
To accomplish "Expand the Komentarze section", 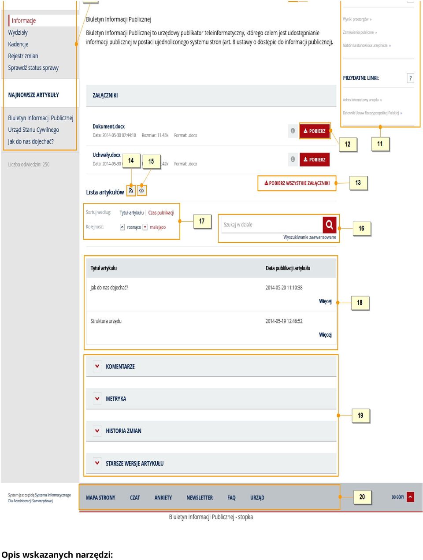I will tap(97, 366).
